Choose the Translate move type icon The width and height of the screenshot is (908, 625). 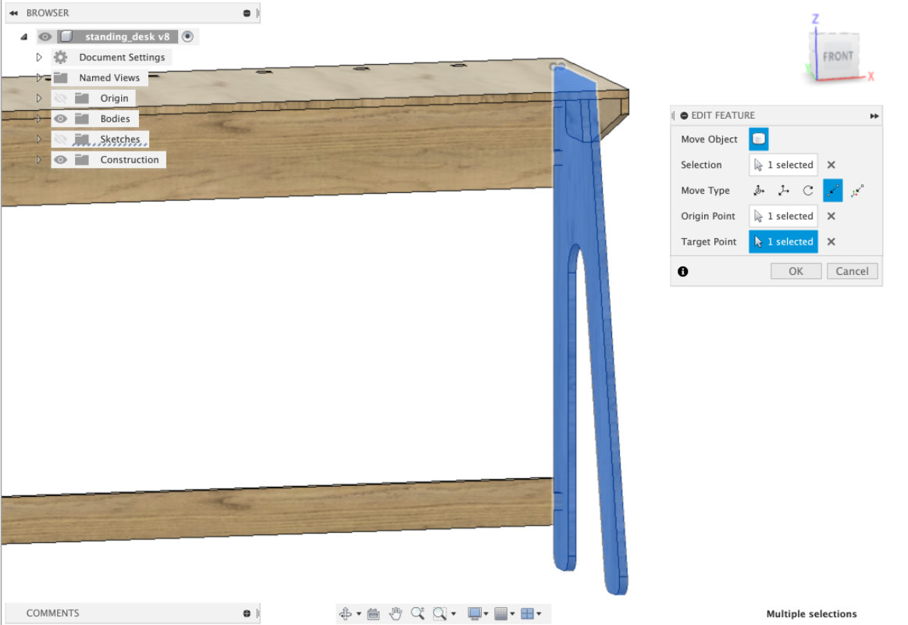point(784,191)
